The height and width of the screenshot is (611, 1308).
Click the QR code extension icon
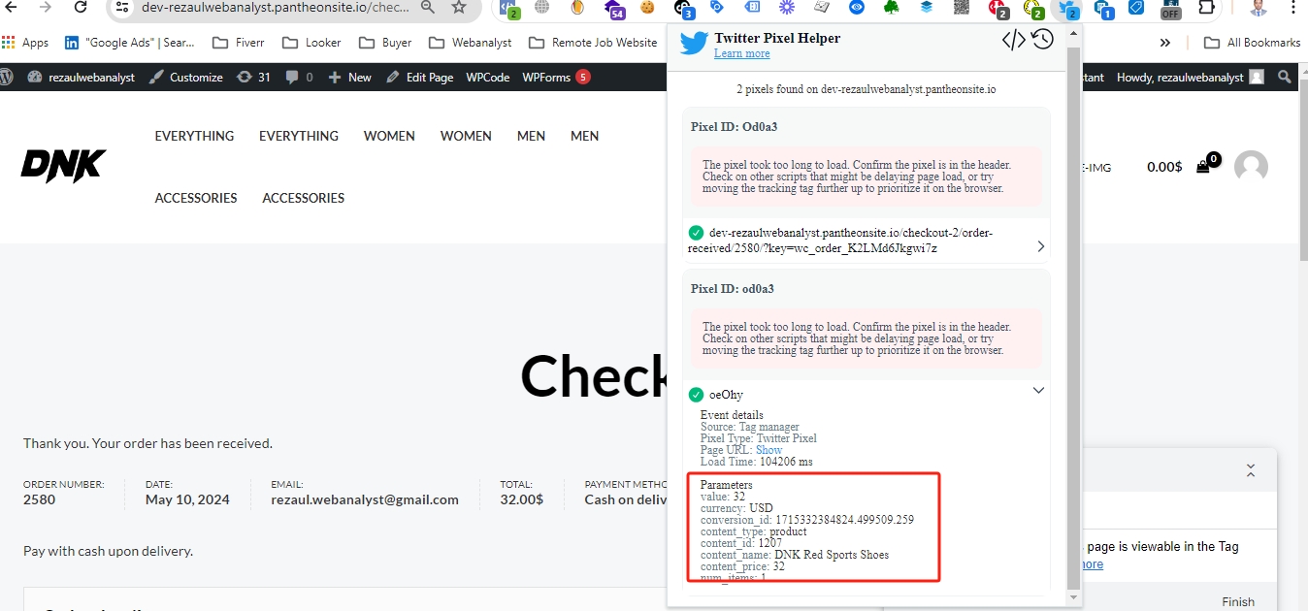coord(961,8)
